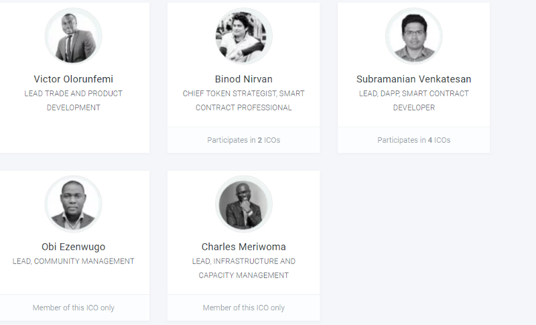Click Victor Olorunfemi's profile photo
The width and height of the screenshot is (536, 325).
coord(73,37)
